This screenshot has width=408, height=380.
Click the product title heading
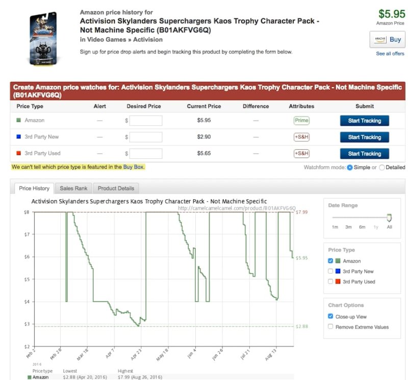(199, 26)
